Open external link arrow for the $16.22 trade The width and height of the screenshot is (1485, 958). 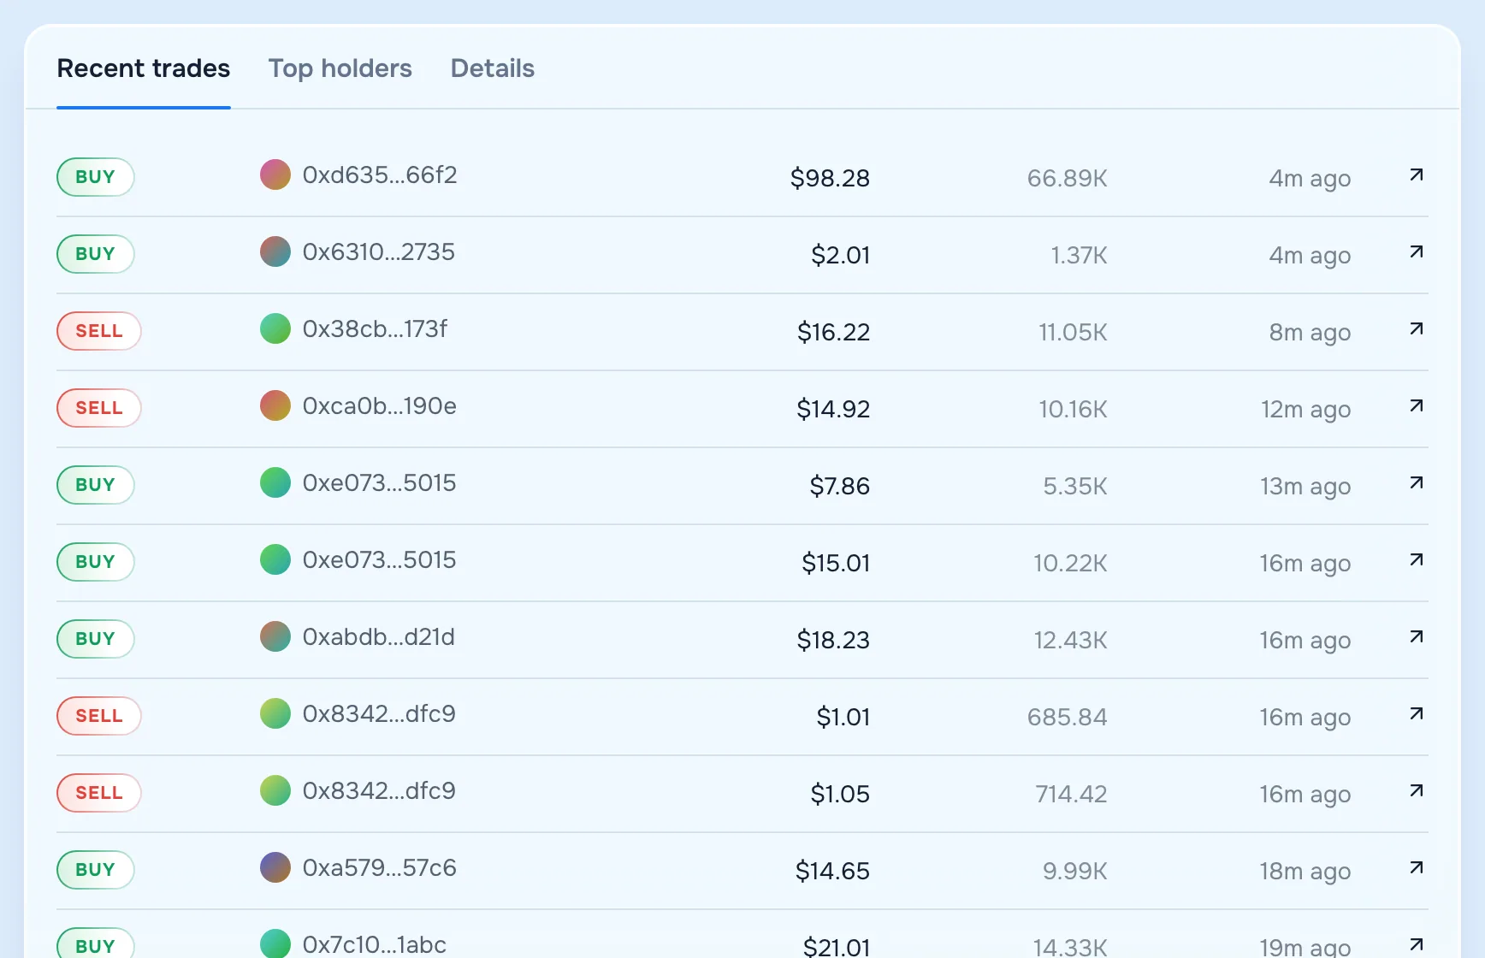click(x=1417, y=329)
